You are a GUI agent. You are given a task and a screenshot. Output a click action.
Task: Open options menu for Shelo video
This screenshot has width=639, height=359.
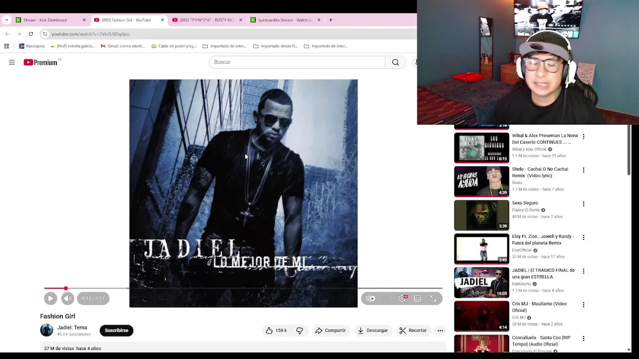[x=584, y=170]
